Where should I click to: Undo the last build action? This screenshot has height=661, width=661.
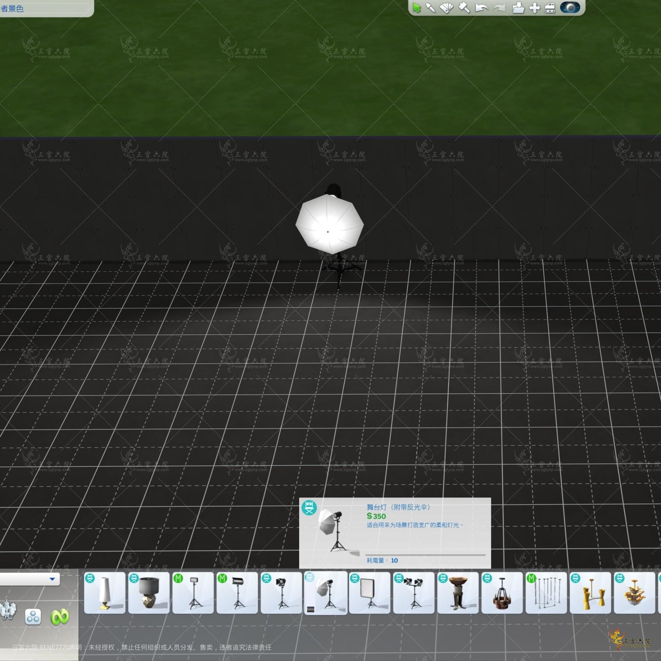click(x=481, y=8)
